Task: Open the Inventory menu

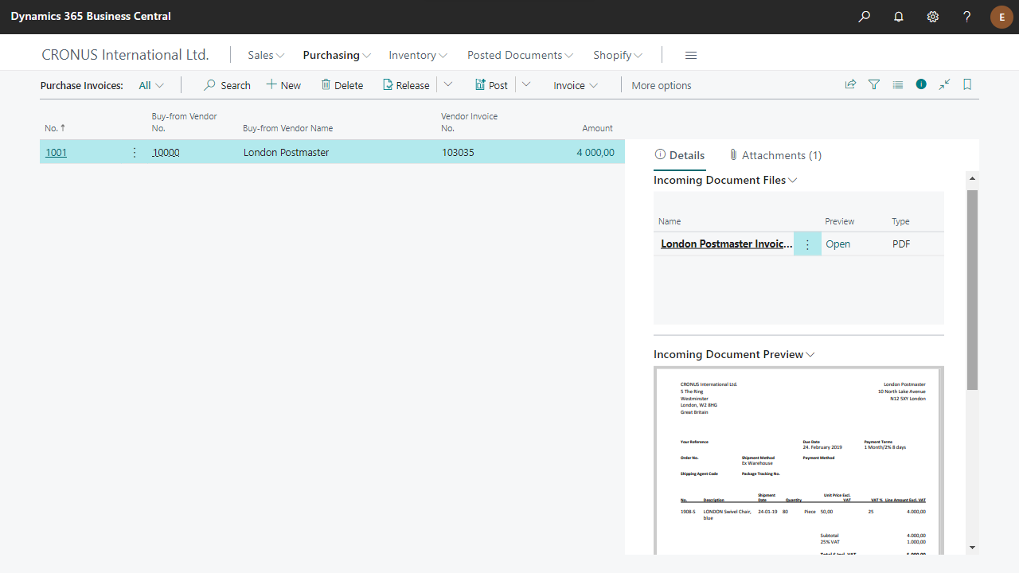Action: click(418, 55)
